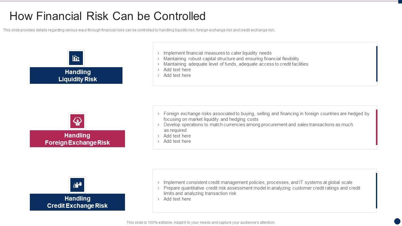Click 'Implement consistent credit management policies' bullet
The image size is (402, 226).
tap(258, 182)
